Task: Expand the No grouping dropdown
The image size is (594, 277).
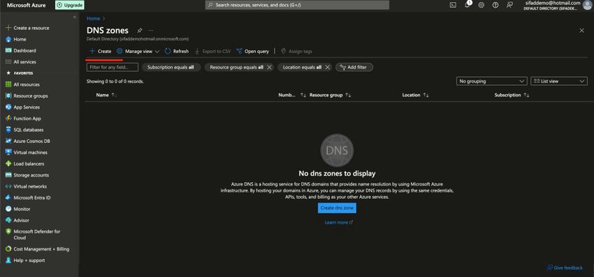Action: (491, 81)
